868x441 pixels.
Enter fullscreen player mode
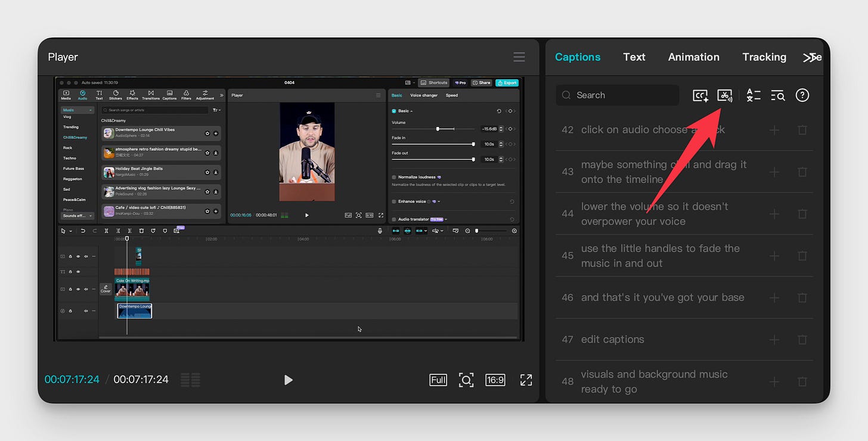(526, 380)
